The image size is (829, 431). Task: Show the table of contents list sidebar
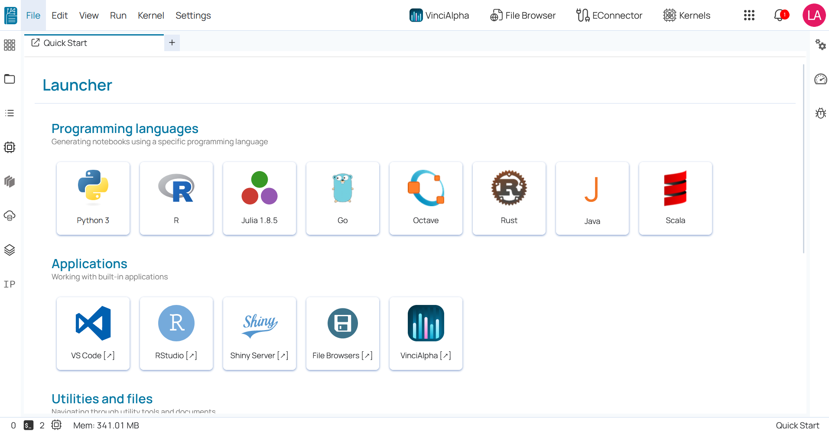point(10,113)
